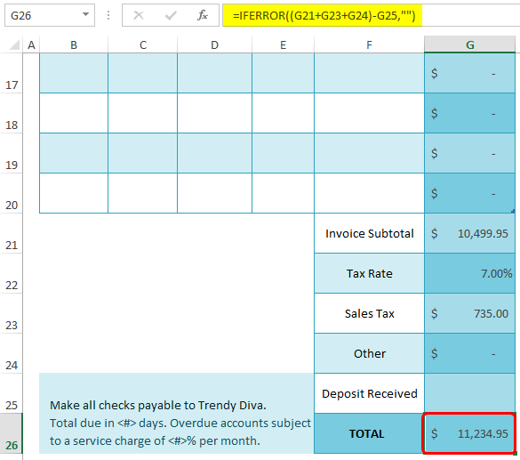Viewport: 520px width, 460px height.
Task: Select cell G17 with dash amount
Action: click(469, 73)
